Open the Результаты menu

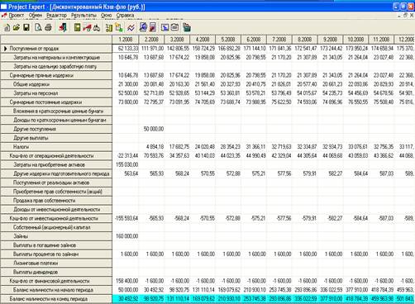pyautogui.click(x=83, y=16)
